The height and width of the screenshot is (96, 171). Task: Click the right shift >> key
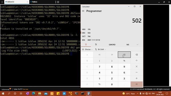112,55
